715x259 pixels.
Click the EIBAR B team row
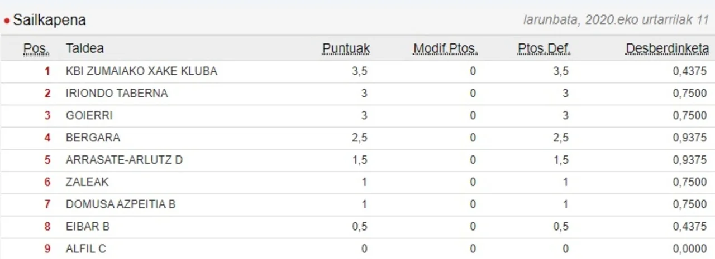(x=88, y=227)
